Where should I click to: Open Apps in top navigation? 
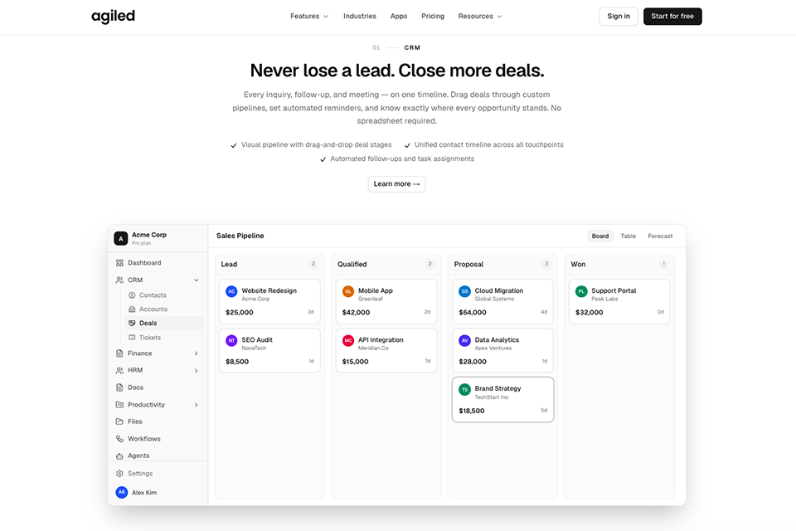pos(399,17)
